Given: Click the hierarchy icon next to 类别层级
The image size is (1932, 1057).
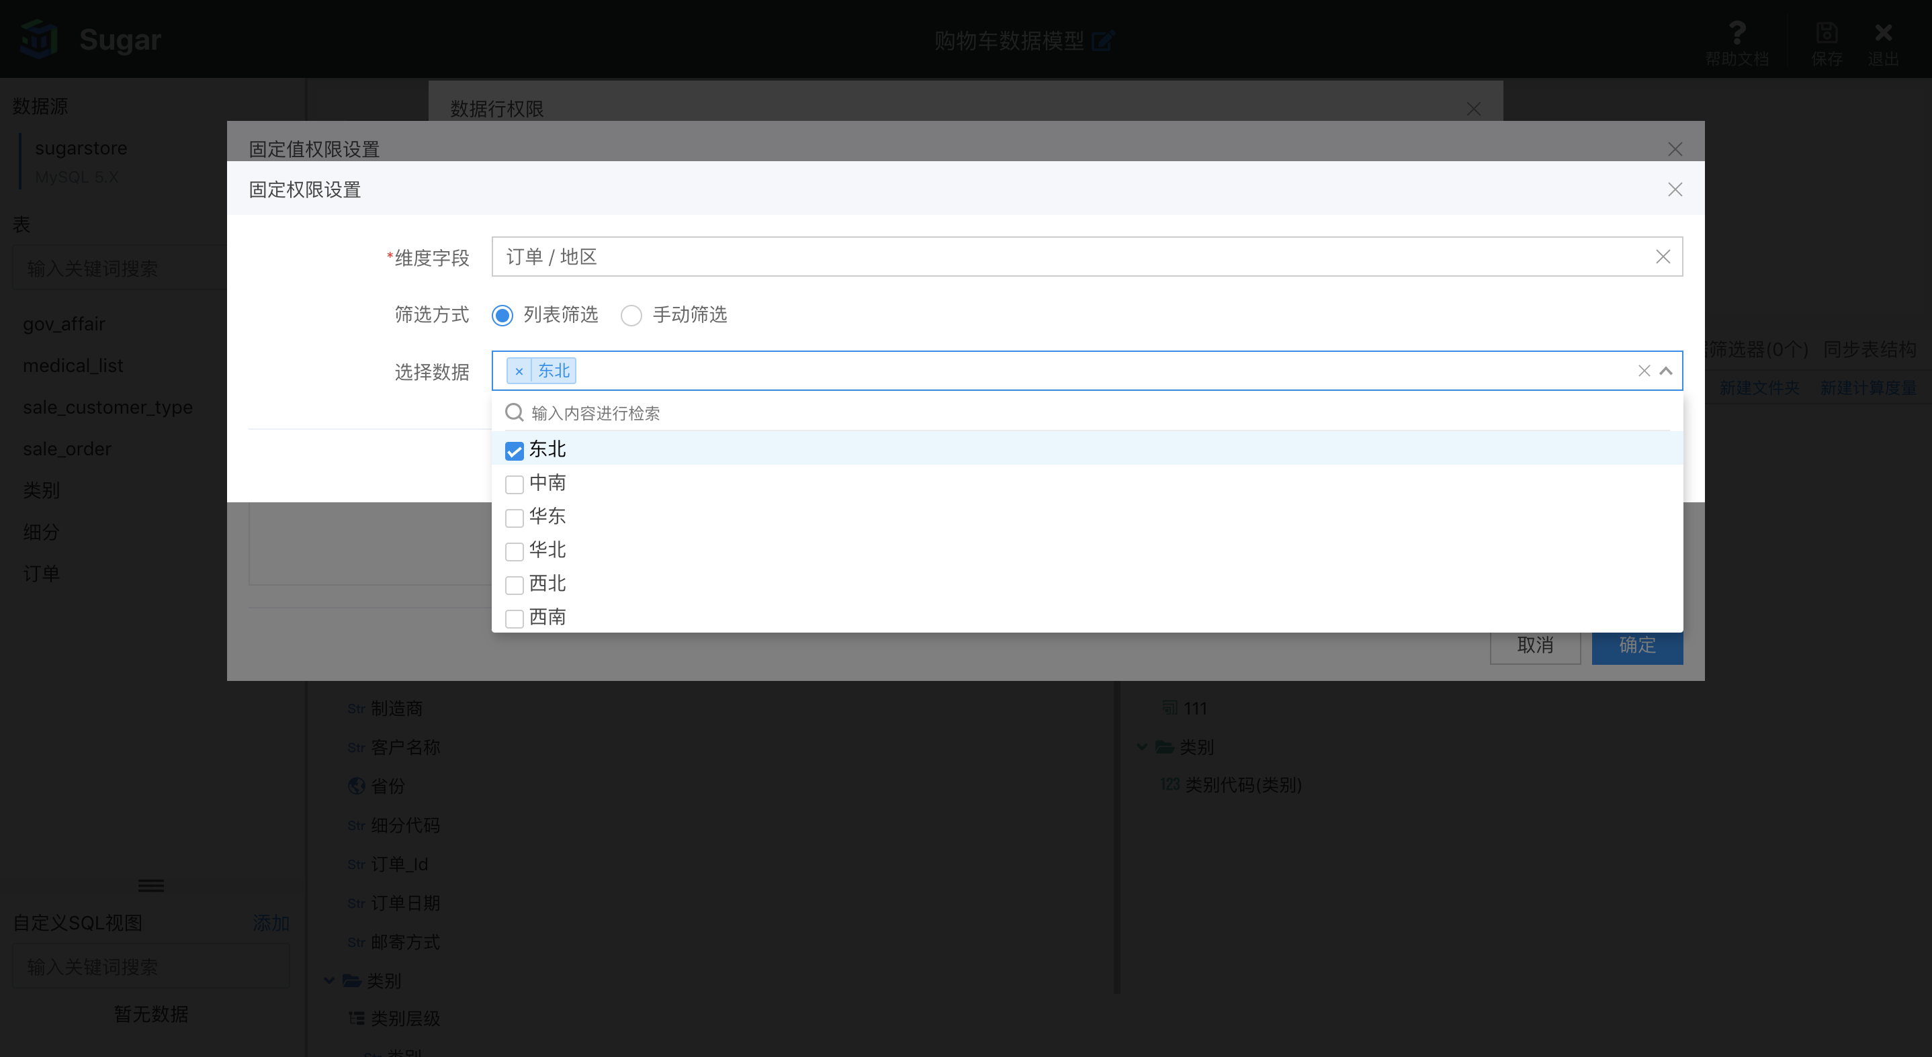Looking at the screenshot, I should click(356, 1018).
